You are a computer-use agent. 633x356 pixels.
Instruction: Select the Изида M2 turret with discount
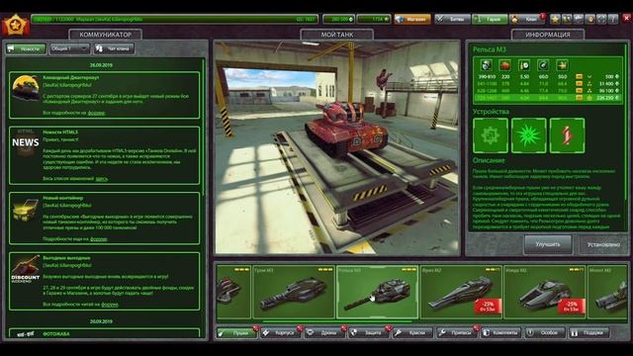[545, 293]
